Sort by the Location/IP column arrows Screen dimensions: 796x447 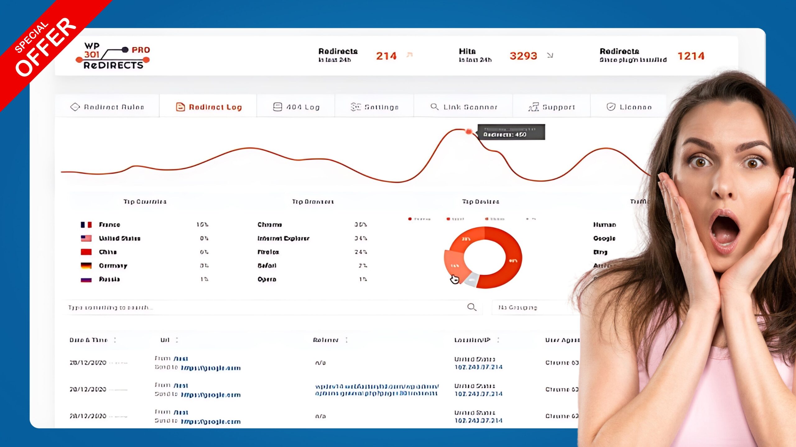tap(498, 340)
